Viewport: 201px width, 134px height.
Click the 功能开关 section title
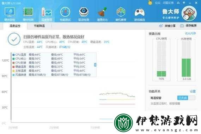[154, 91]
